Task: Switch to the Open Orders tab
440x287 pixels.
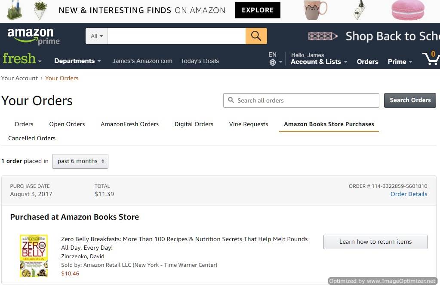Action: (x=67, y=124)
